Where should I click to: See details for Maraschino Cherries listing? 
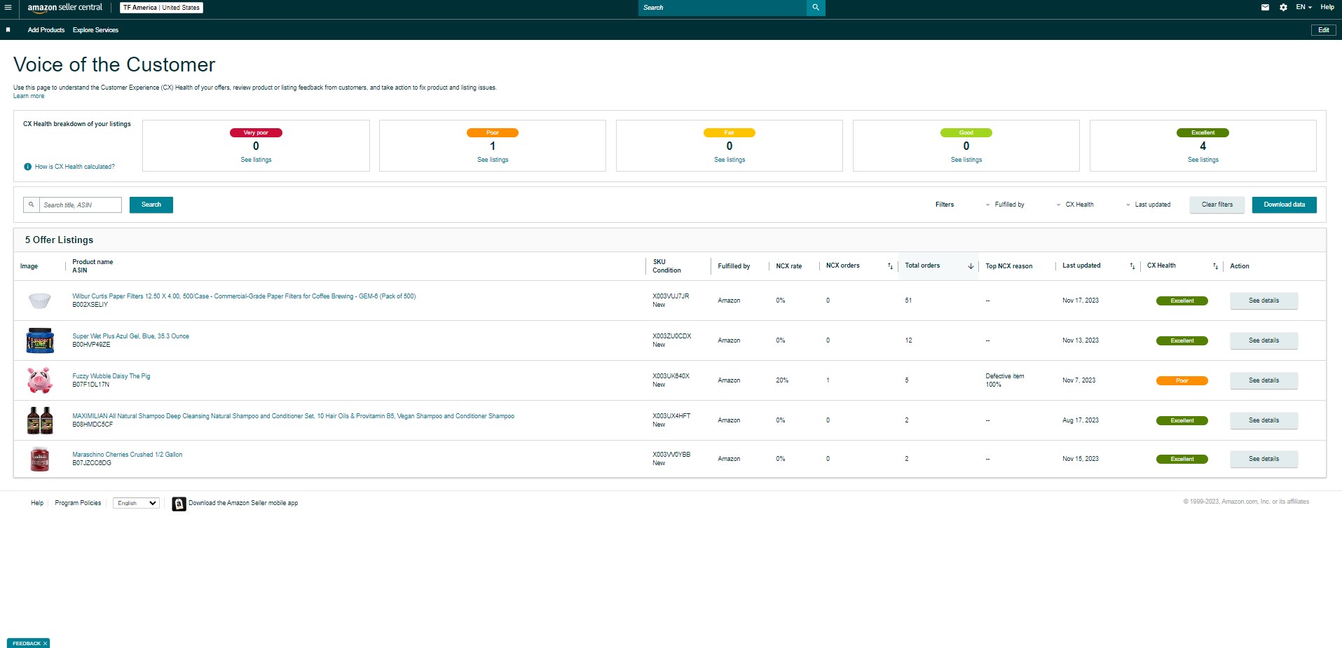pos(1264,459)
